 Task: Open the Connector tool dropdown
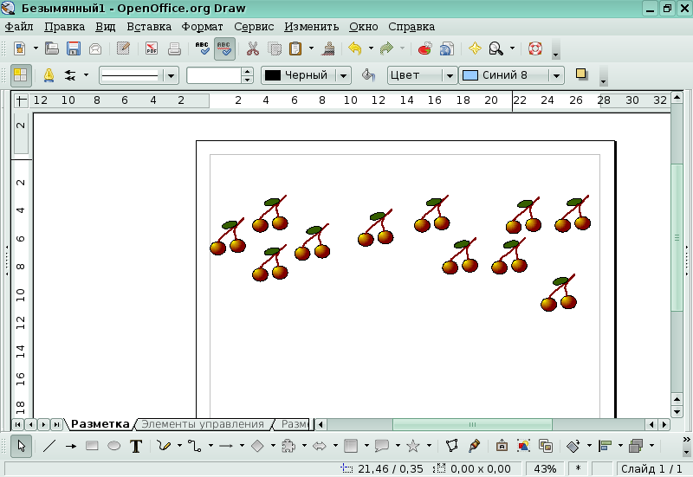[x=210, y=446]
